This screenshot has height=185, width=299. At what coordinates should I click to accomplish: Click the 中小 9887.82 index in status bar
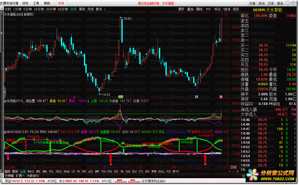[x=79, y=181]
